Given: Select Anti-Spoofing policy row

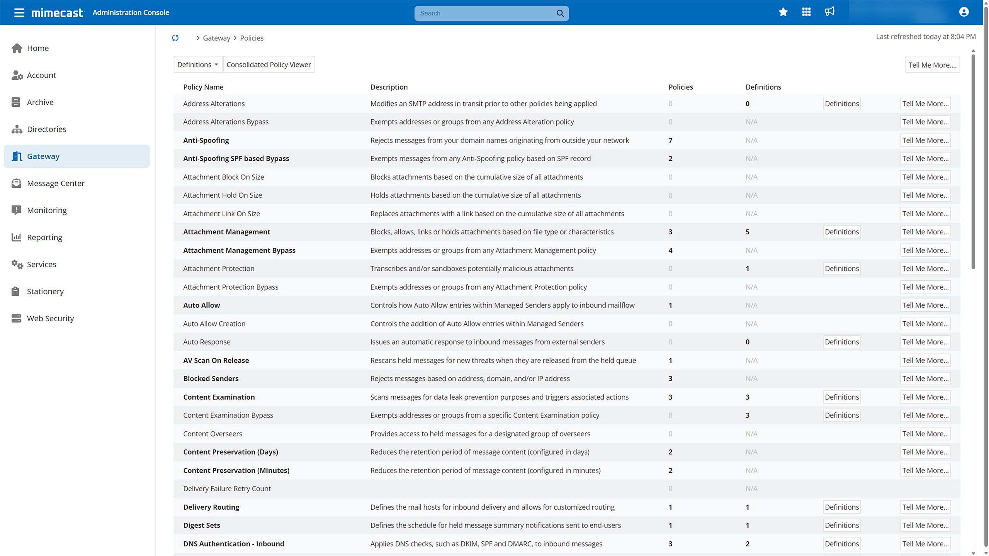Looking at the screenshot, I should pos(567,140).
